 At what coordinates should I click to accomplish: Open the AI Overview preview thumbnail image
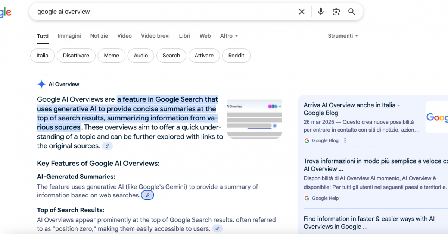pos(255,119)
